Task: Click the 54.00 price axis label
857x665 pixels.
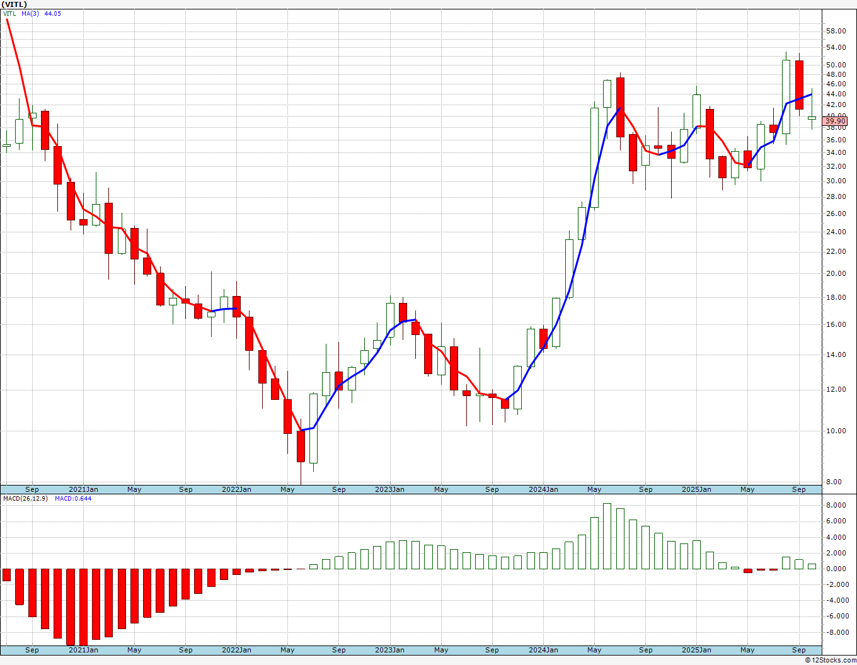Action: (836, 47)
